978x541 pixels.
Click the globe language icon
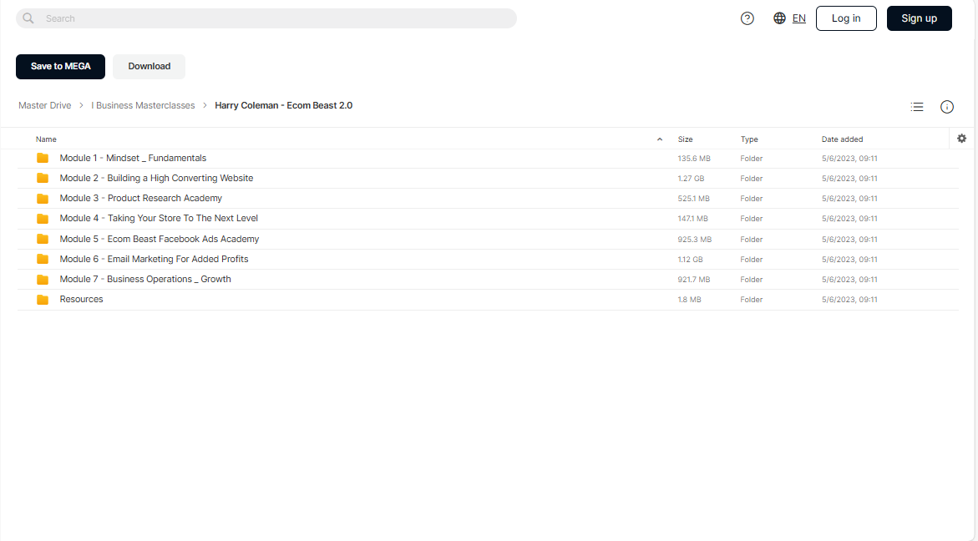click(x=780, y=18)
